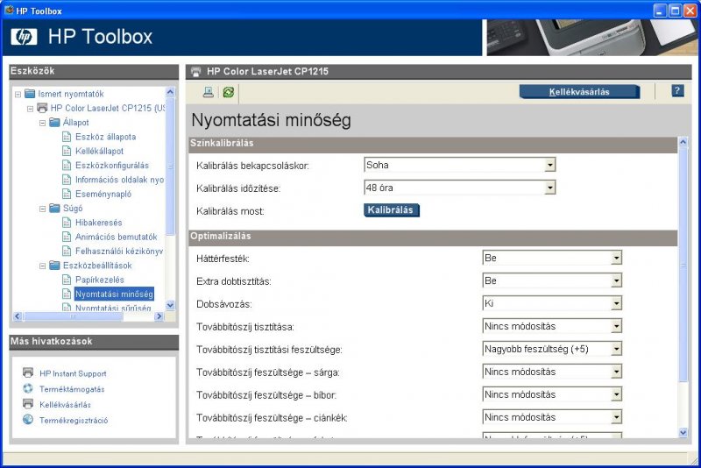Click the page icon beside Eszközkonfigurálás

click(x=67, y=166)
